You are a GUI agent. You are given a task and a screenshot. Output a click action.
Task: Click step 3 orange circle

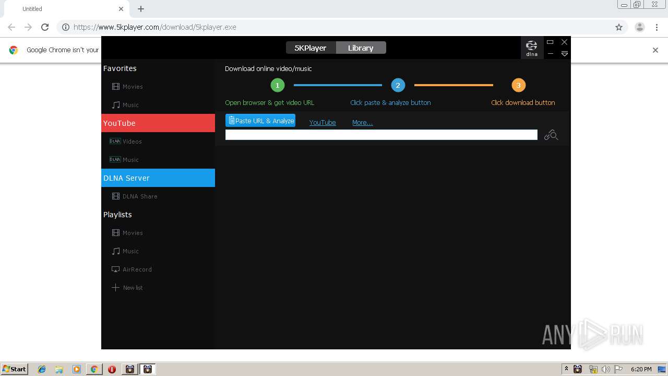click(518, 85)
